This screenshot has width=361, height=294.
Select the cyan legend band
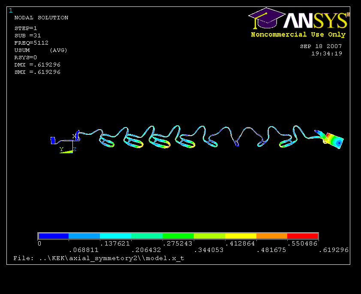pyautogui.click(x=116, y=236)
